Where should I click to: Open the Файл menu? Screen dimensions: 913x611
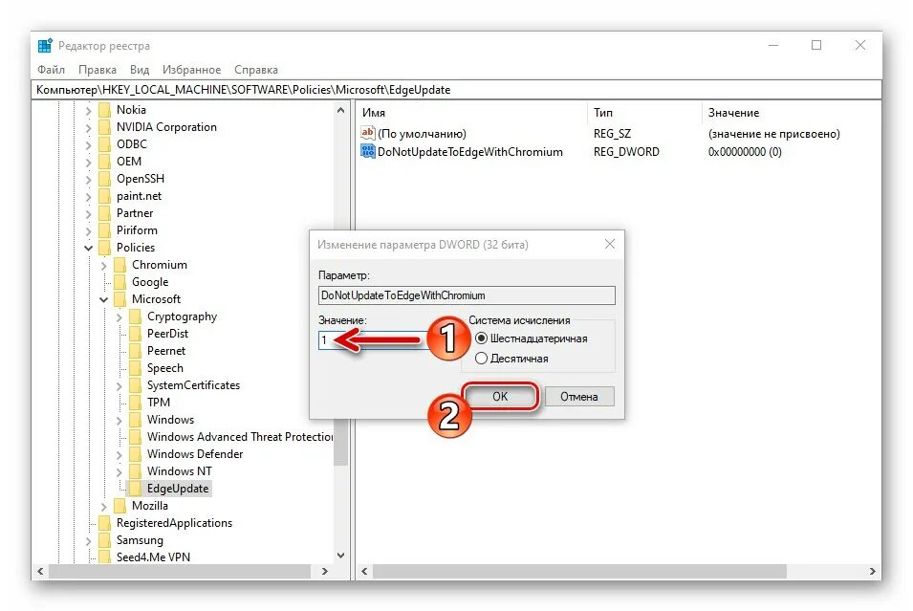tap(52, 69)
